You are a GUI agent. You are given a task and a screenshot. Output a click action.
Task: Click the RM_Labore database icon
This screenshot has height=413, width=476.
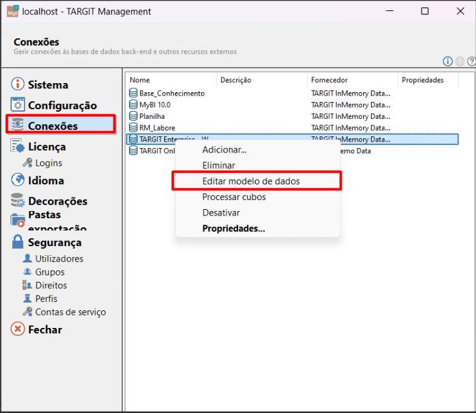click(134, 128)
